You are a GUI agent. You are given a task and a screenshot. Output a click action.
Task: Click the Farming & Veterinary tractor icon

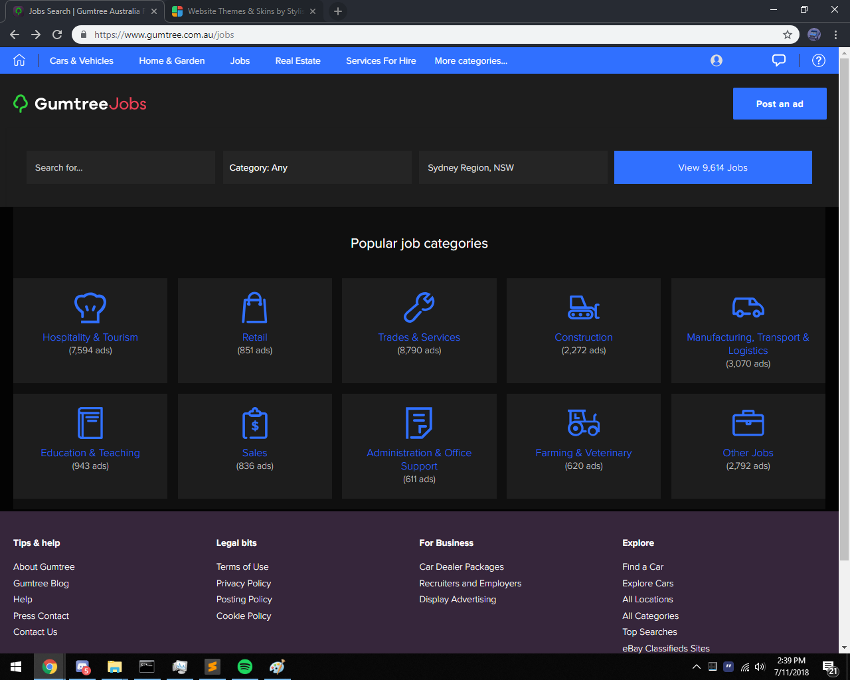[x=583, y=422]
